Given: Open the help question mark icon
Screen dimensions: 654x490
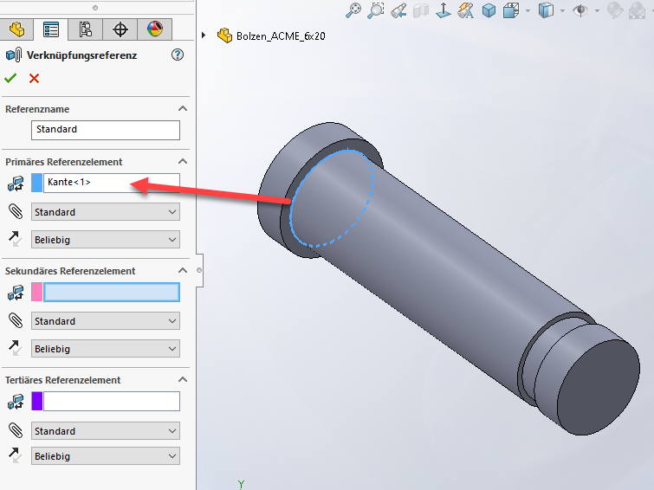Looking at the screenshot, I should click(x=178, y=55).
